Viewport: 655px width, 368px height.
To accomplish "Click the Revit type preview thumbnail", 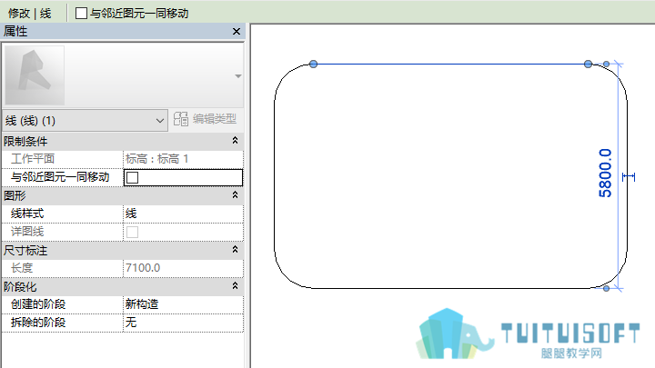I will 35,75.
